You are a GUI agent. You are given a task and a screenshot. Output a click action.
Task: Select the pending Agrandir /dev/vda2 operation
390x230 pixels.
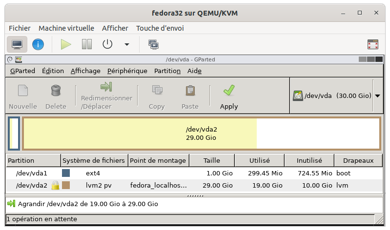(88, 204)
